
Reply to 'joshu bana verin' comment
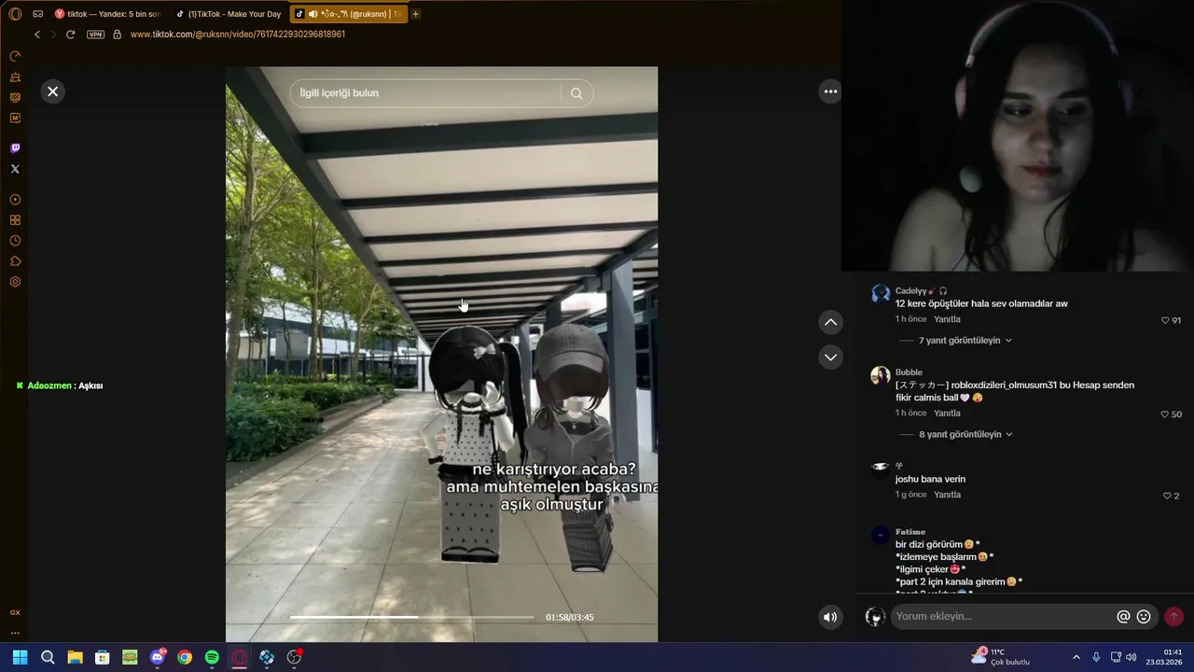947,495
